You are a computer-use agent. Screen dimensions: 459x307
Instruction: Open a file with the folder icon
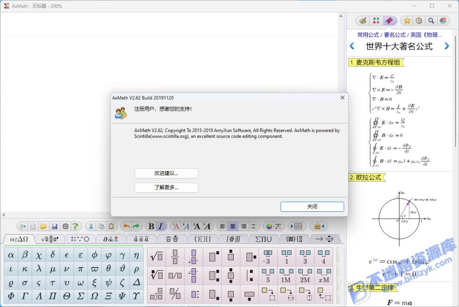[x=44, y=227]
